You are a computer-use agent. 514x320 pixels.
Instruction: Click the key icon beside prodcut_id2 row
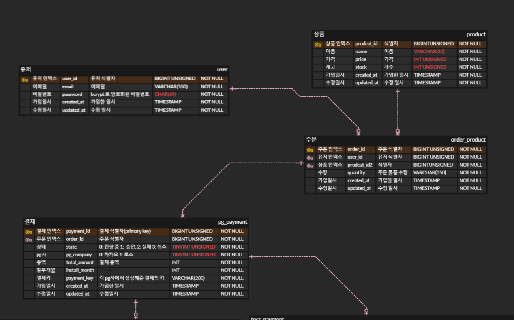tap(310, 165)
